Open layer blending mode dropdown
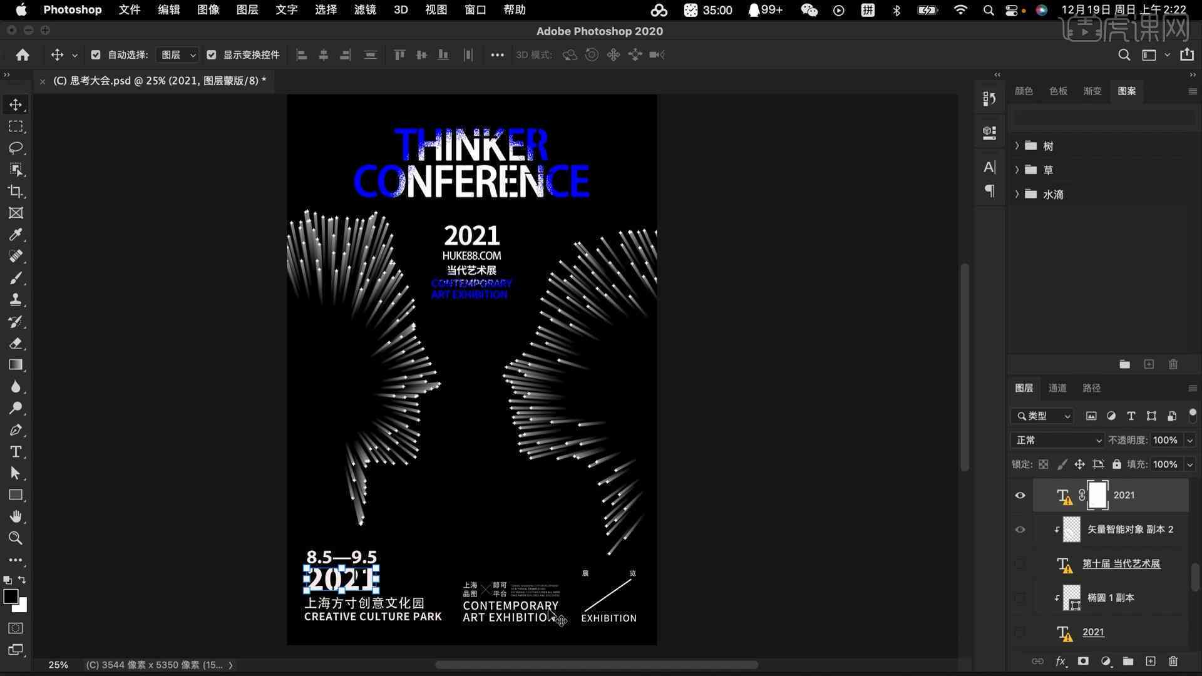 pos(1057,440)
